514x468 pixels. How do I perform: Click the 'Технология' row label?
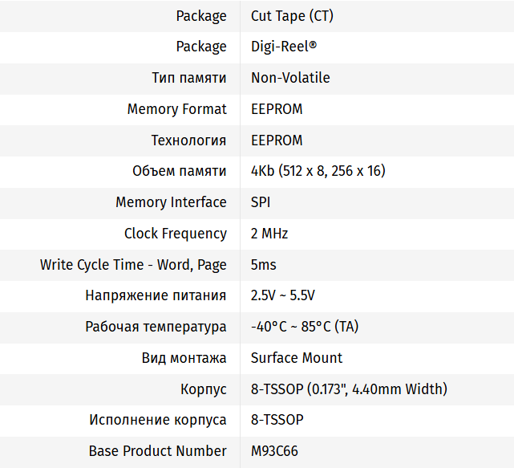point(189,140)
